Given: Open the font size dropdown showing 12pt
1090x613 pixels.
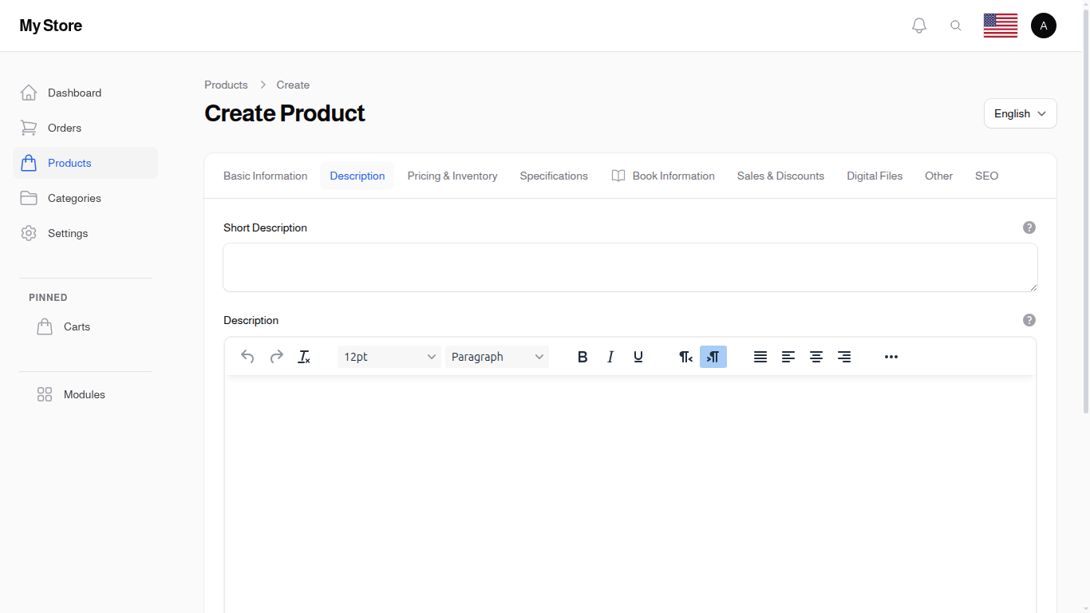Looking at the screenshot, I should pyautogui.click(x=389, y=357).
